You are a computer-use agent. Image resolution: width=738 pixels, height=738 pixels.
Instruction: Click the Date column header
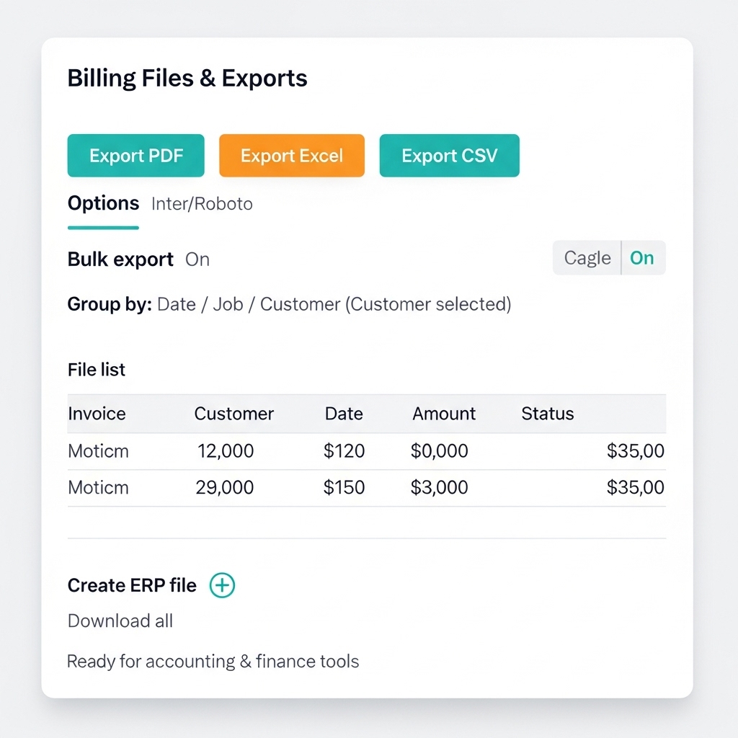pyautogui.click(x=344, y=414)
